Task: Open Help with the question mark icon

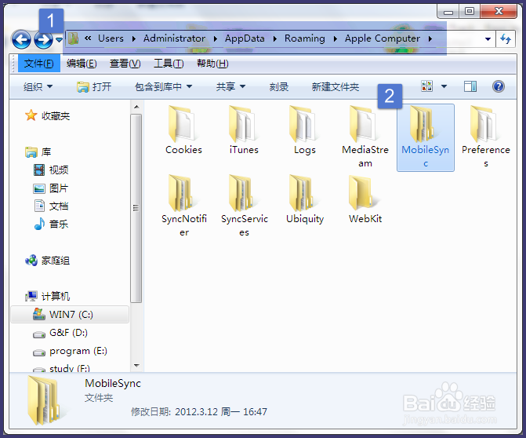Action: point(499,86)
